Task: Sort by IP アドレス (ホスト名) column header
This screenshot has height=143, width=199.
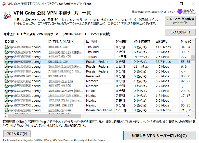Action: coord(66,41)
